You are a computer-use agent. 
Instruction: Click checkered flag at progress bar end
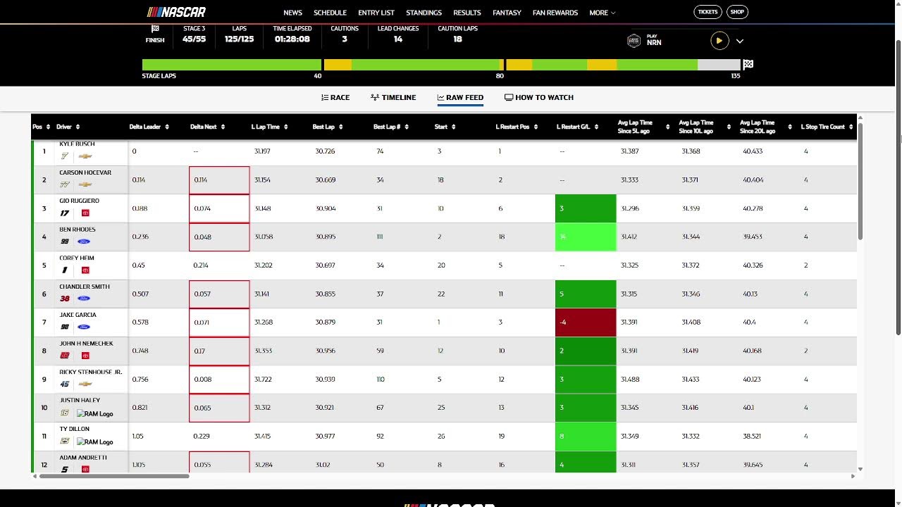coord(748,64)
